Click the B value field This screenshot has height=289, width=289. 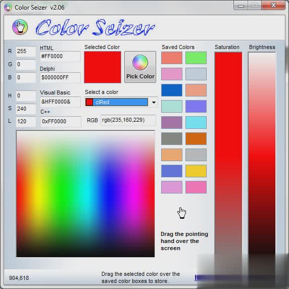point(26,78)
